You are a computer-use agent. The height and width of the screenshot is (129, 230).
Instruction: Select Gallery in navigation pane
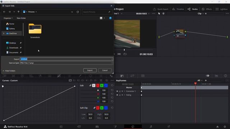(10, 29)
